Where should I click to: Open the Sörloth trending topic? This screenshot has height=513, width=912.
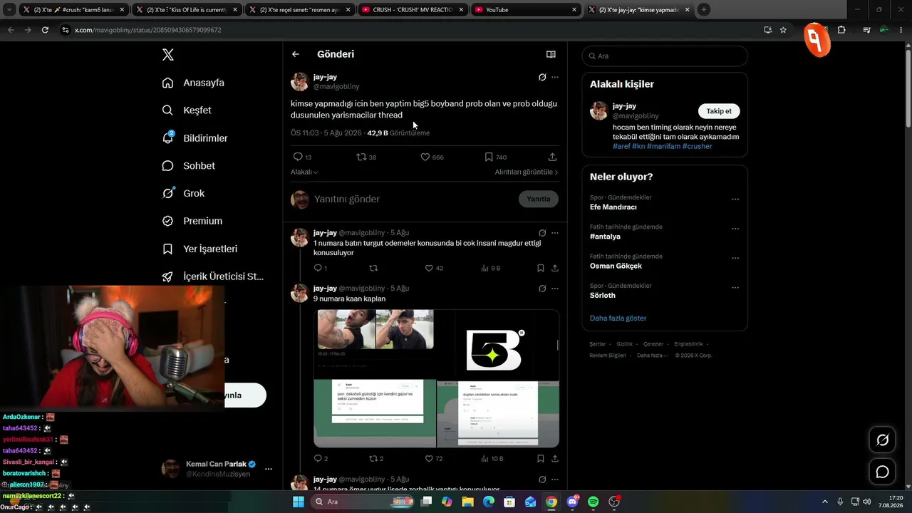coord(603,295)
